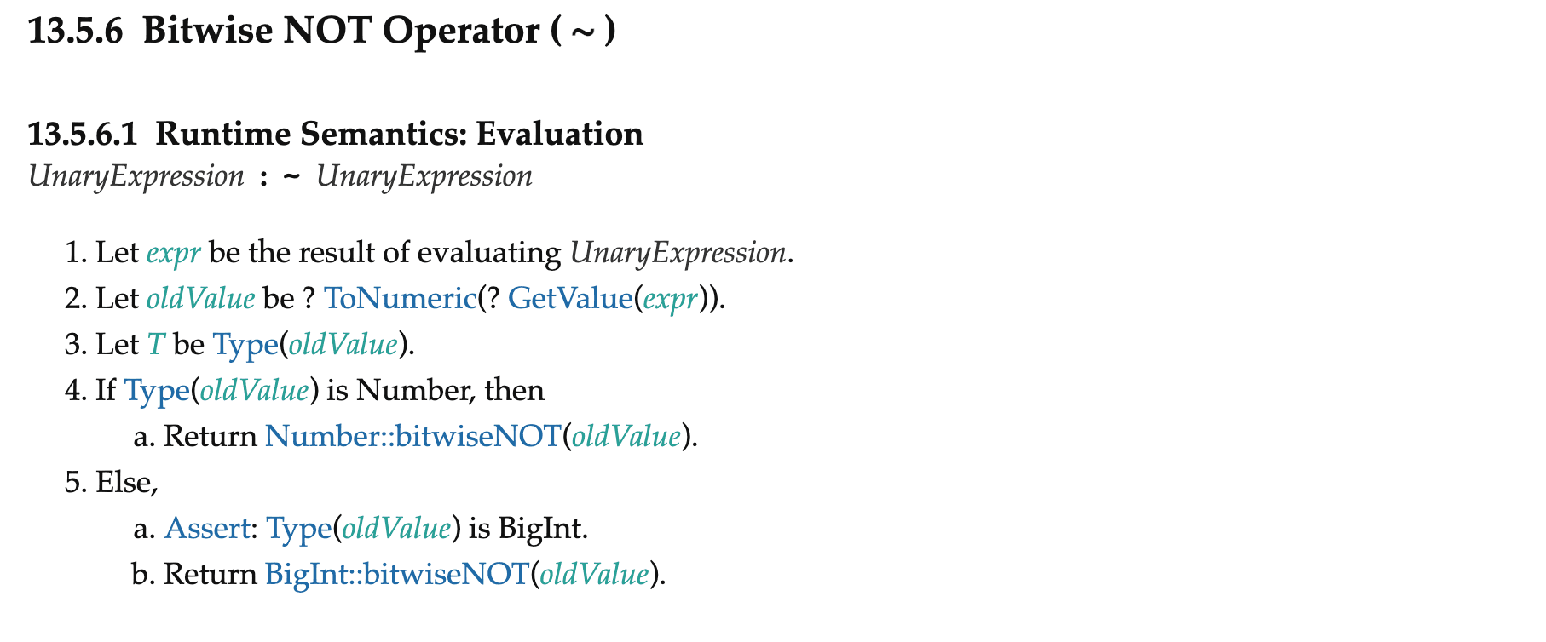Screen dimensions: 1546x642
Task: Open the BigInt::bitwiseNOT operation link
Action: click(397, 575)
